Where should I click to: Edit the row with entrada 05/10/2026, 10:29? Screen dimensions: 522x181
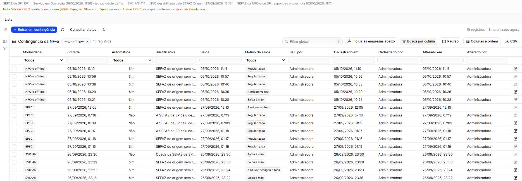[516, 92]
